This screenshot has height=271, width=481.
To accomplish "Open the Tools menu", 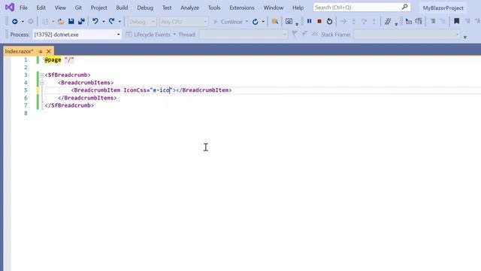I will pos(213,8).
